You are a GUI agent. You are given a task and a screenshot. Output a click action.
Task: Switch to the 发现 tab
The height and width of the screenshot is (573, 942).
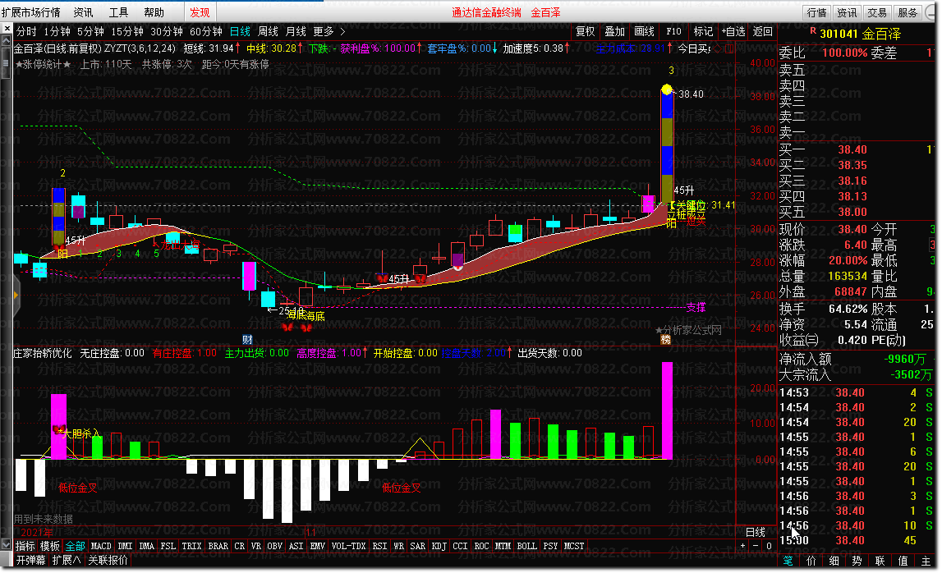200,12
